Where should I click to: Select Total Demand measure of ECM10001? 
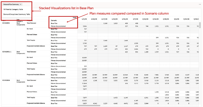click(x=31, y=23)
